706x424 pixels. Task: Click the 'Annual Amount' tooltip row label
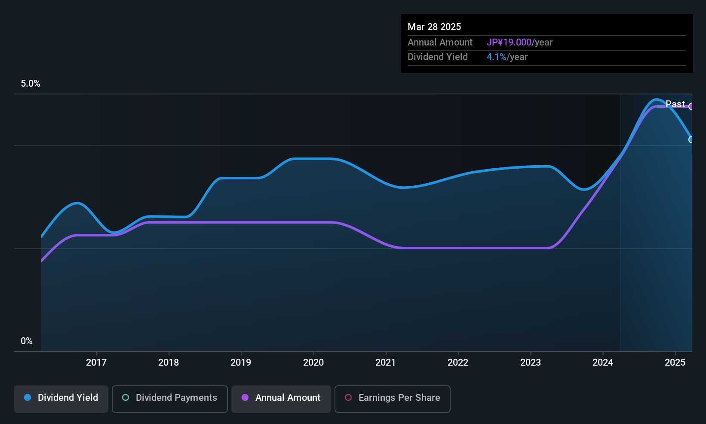(x=440, y=42)
